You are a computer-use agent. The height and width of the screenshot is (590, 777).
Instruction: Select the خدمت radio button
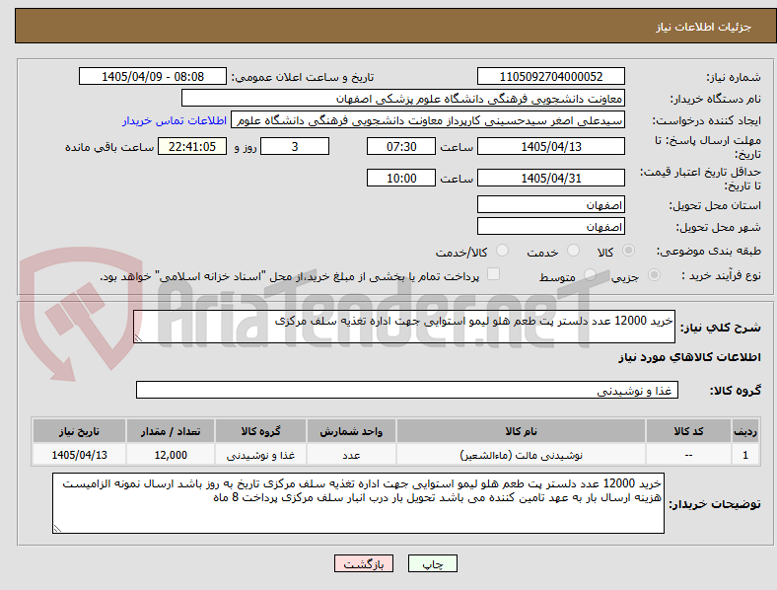tap(573, 251)
